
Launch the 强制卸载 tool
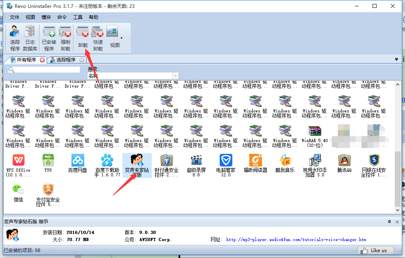click(65, 38)
